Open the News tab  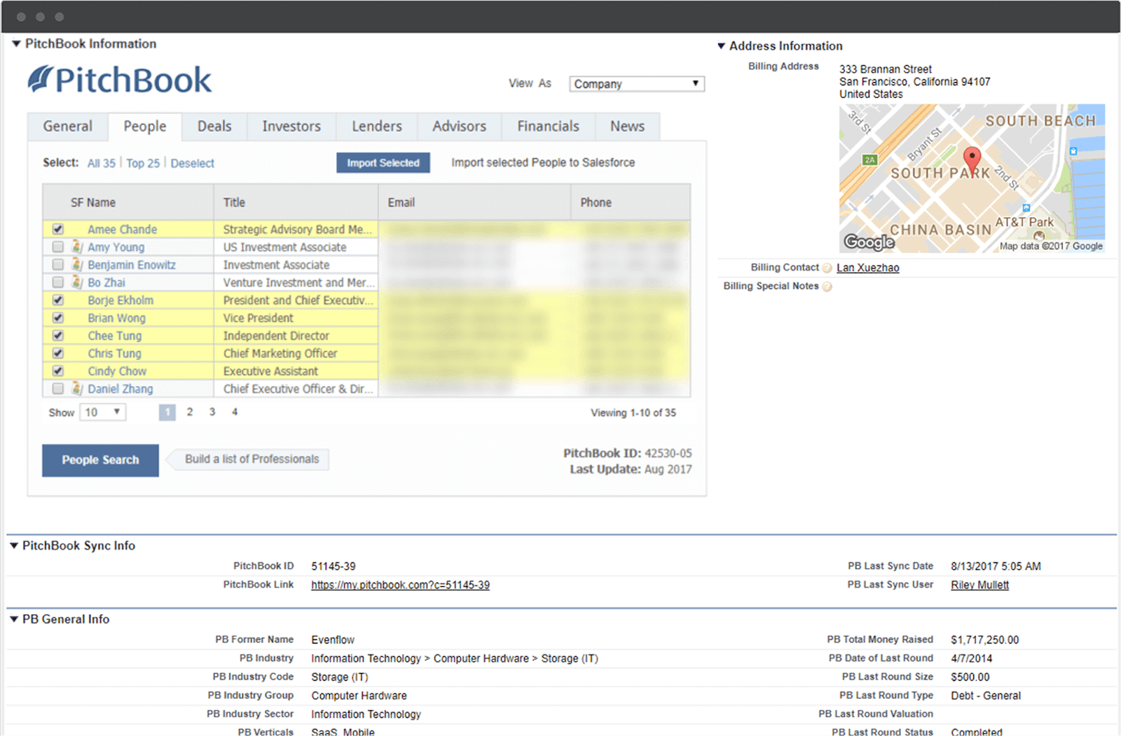pos(627,127)
